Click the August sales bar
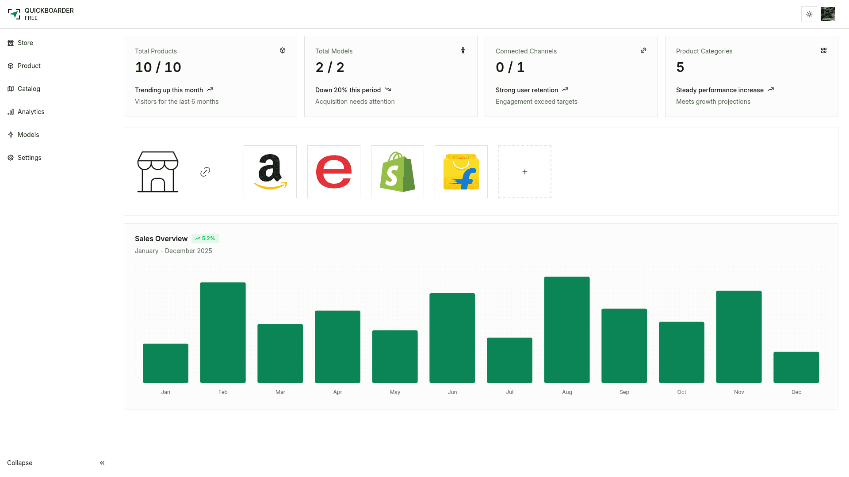849x477 pixels. (x=566, y=329)
